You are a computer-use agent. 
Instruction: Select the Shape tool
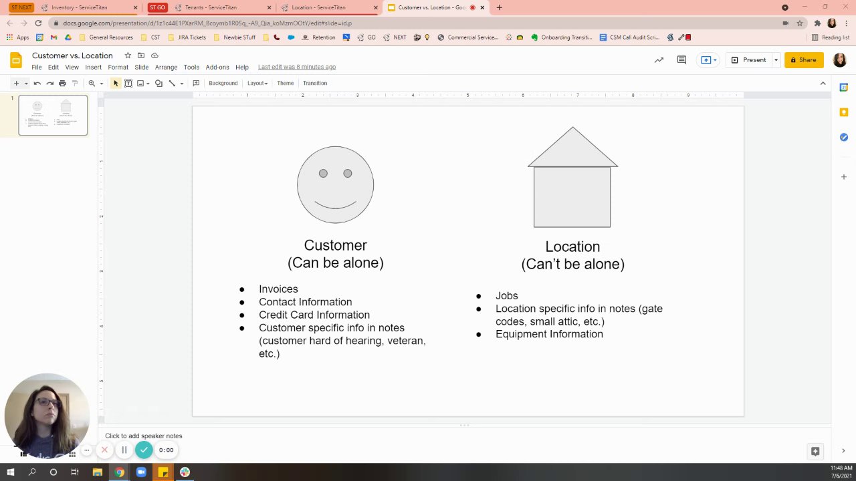click(158, 84)
